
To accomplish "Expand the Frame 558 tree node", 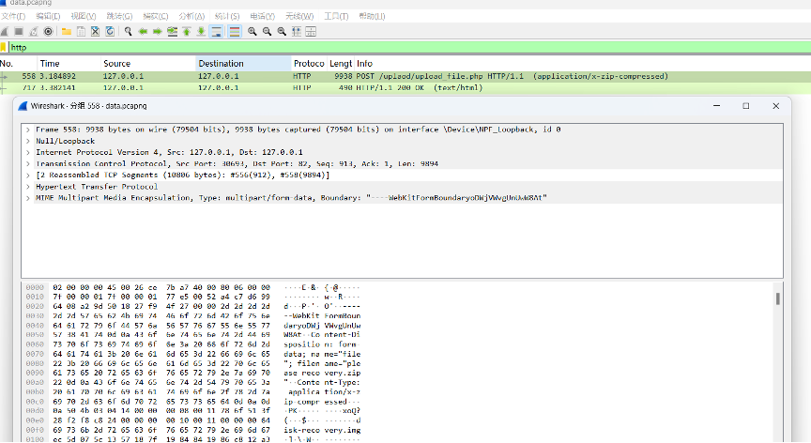I will (x=28, y=130).
